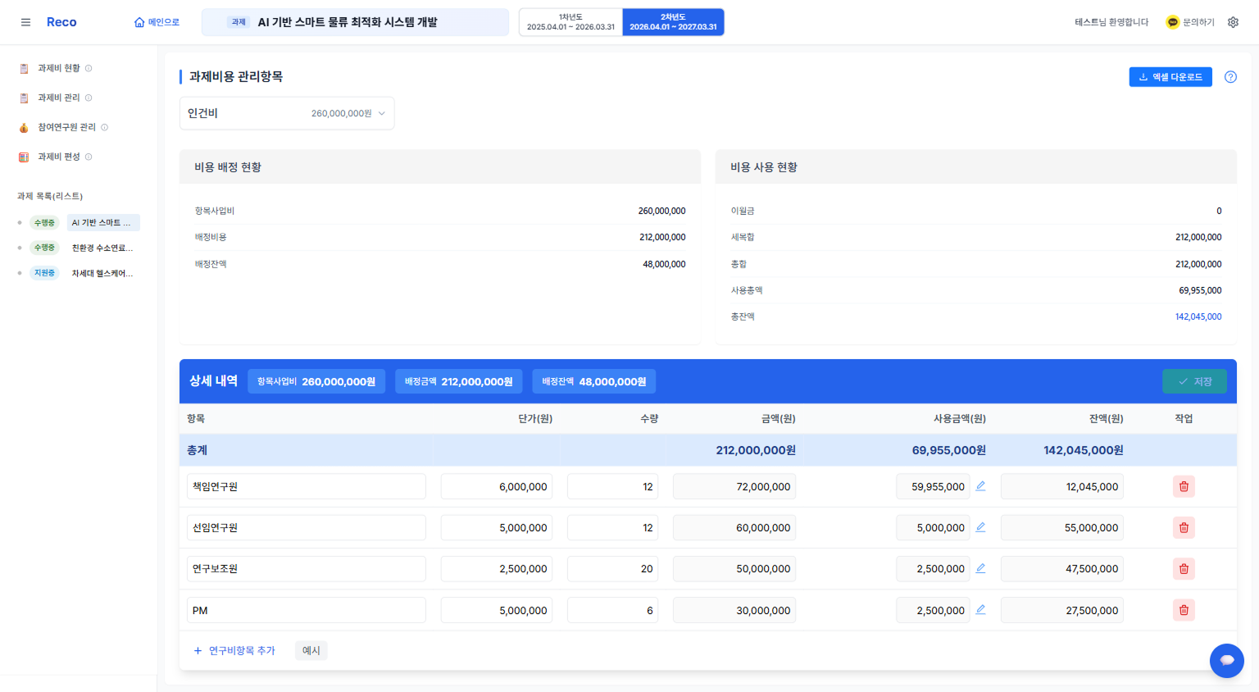
Task: Click info icon next to 과제비 관리
Action: [x=89, y=98]
